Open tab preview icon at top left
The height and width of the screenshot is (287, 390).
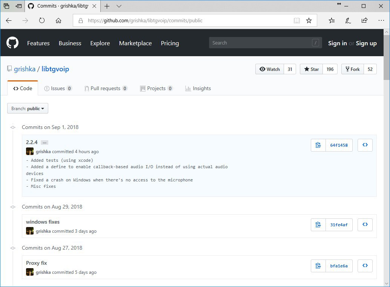tap(6, 6)
